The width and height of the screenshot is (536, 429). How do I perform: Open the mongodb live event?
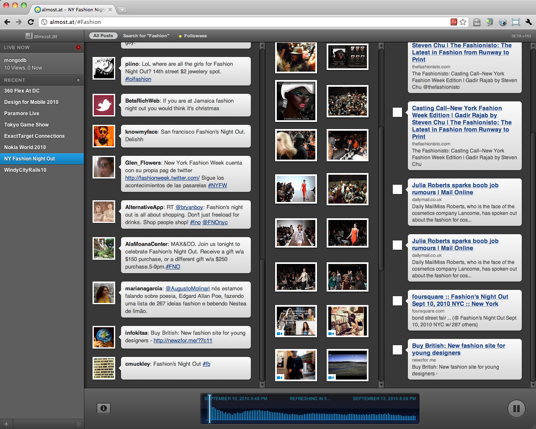(x=42, y=64)
